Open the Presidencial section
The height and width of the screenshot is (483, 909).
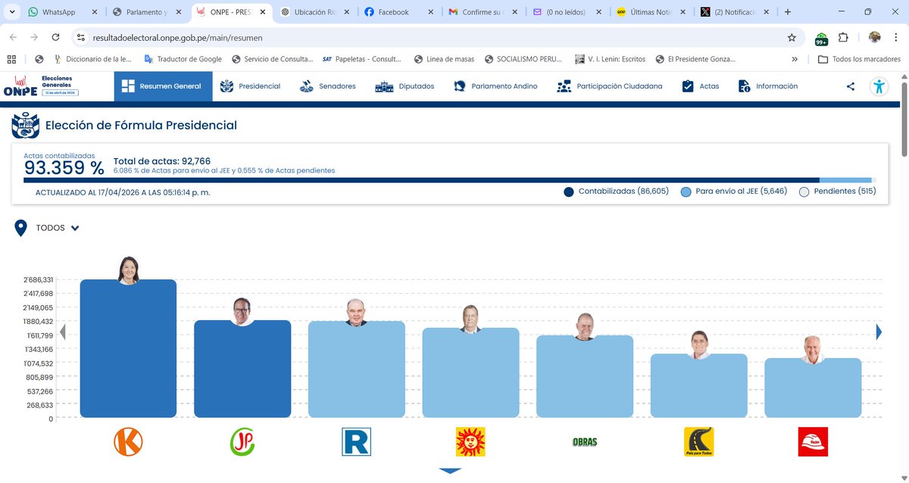[250, 86]
